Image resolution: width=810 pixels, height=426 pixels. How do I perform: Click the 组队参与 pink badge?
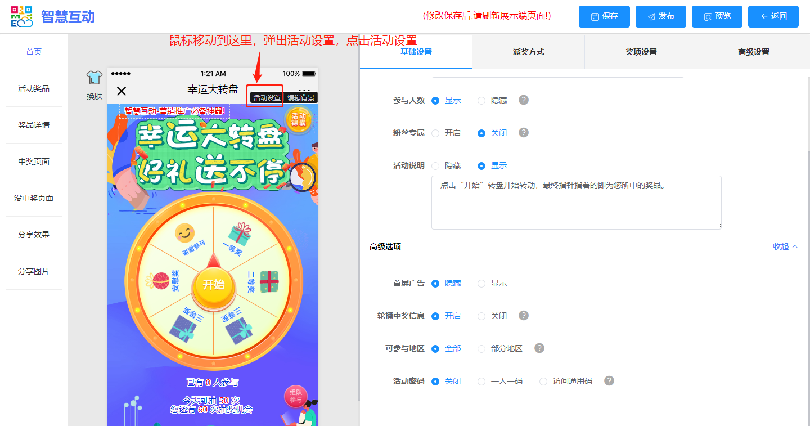click(296, 396)
